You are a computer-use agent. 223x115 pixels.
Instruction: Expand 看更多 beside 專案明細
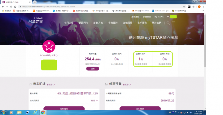pos(51,85)
